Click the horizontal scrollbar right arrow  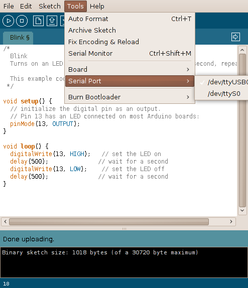pyautogui.click(x=231, y=221)
